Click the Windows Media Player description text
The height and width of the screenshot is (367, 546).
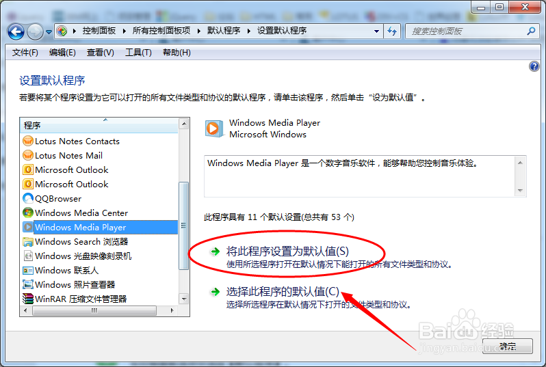click(x=342, y=163)
